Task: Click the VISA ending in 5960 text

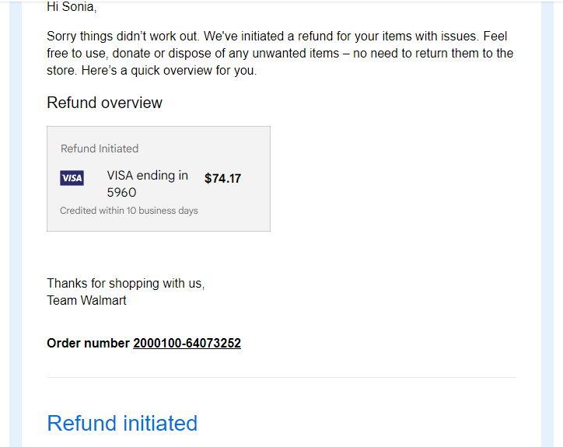Action: [x=148, y=183]
